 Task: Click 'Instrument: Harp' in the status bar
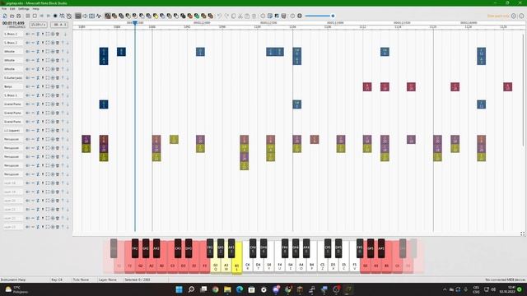12,280
